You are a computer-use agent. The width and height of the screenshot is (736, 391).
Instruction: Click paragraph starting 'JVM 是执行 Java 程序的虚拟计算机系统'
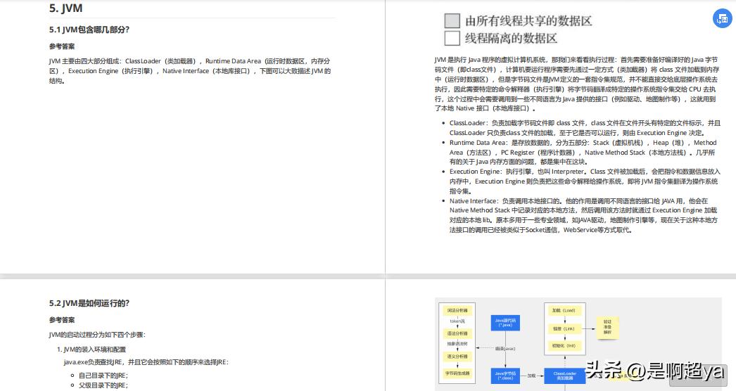pos(576,84)
